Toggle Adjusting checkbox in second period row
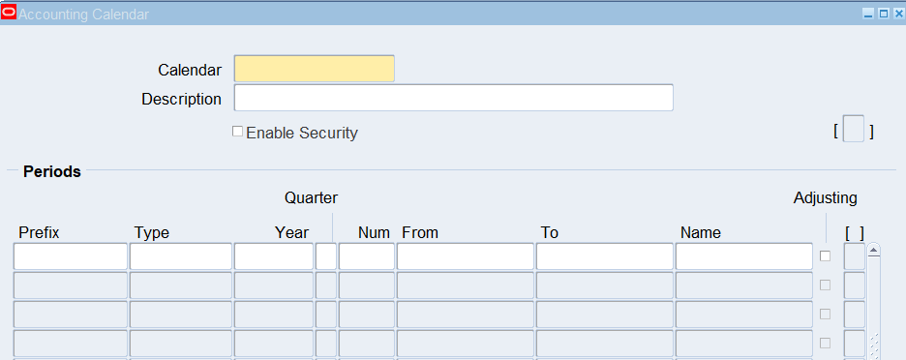The width and height of the screenshot is (906, 360). coord(825,285)
